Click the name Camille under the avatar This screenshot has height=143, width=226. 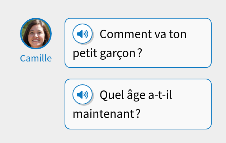click(x=36, y=58)
